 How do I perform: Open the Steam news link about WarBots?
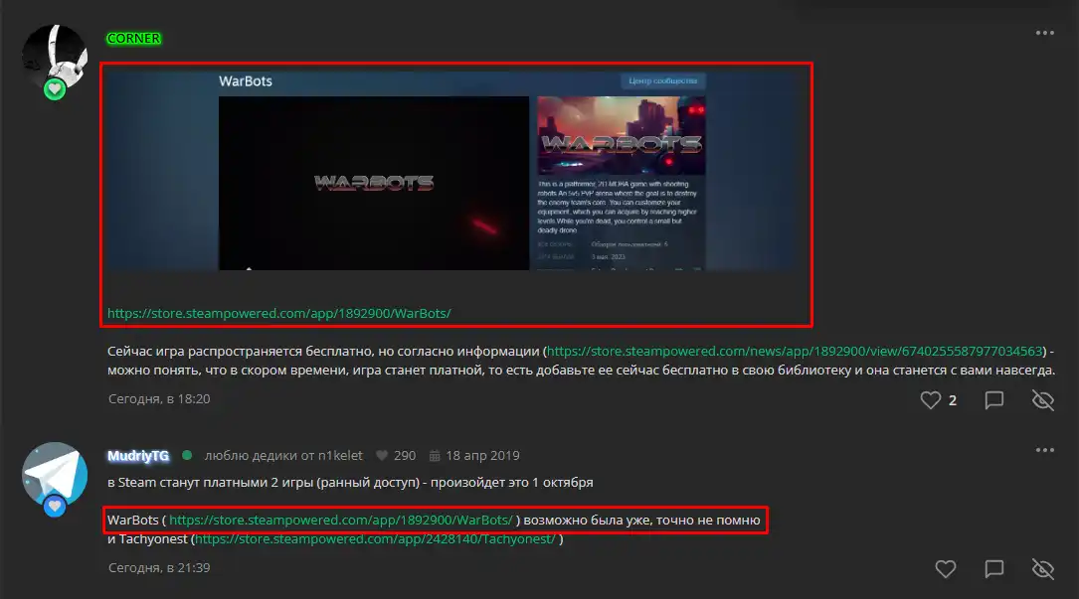795,352
